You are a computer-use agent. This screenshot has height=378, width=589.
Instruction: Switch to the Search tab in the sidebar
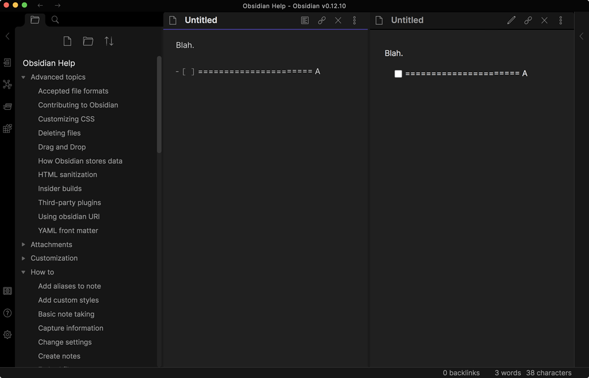tap(55, 20)
